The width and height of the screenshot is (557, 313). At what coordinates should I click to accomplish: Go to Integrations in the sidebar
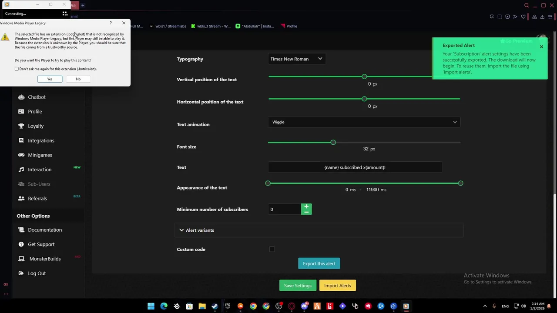click(x=41, y=140)
